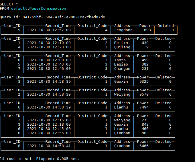Click Weiyang in the row with power 9579
The image size is (195, 162).
click(122, 95)
